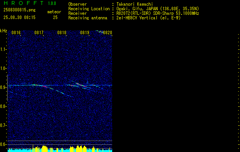Click the Observer field label
240x152 pixels.
tap(77, 4)
